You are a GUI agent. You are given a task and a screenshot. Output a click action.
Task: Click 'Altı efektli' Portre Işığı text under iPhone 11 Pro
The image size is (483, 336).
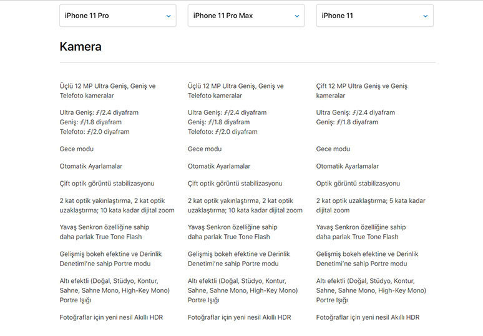click(x=115, y=290)
